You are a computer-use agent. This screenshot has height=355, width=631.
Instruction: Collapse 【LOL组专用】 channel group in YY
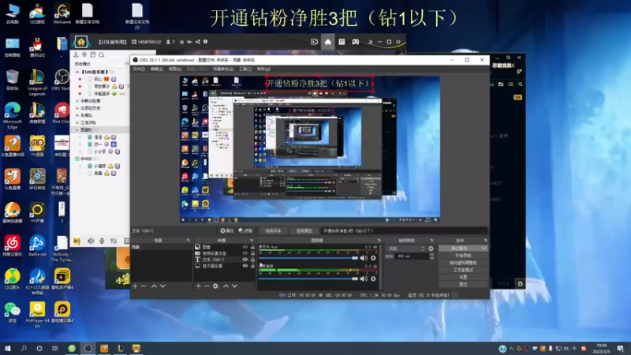pos(77,72)
